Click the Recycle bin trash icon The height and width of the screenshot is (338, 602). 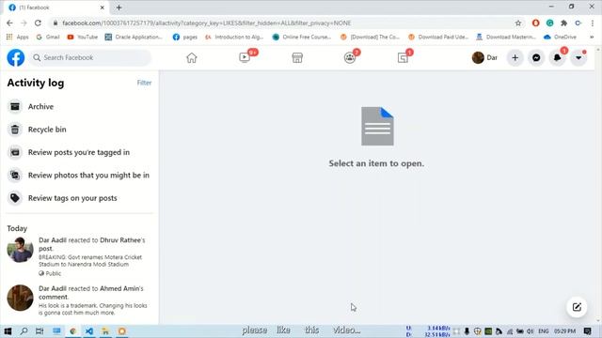point(15,130)
